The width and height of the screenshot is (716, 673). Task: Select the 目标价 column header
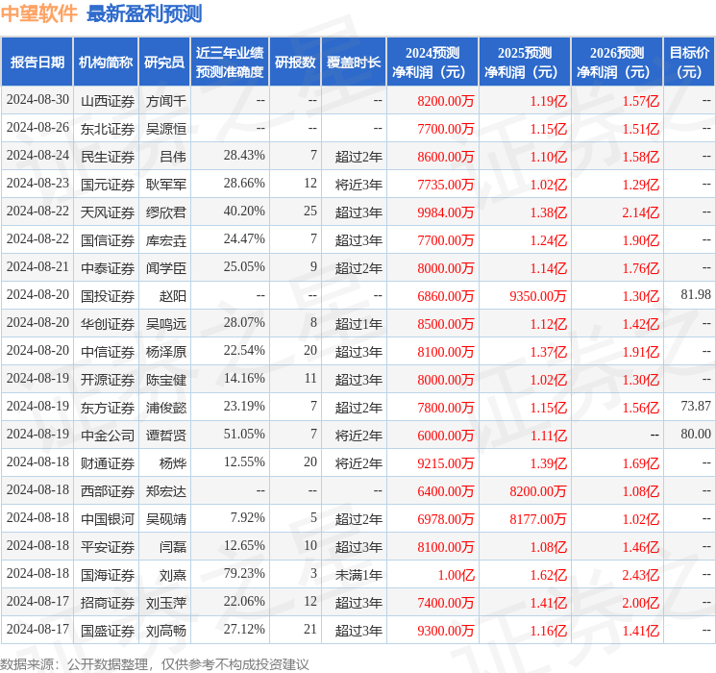688,62
